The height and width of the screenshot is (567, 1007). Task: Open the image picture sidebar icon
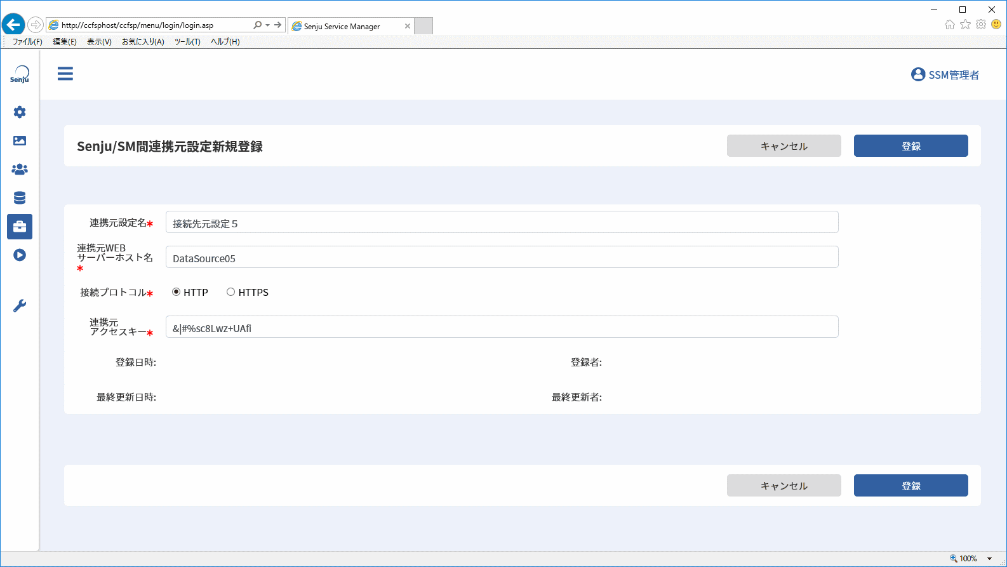(20, 140)
